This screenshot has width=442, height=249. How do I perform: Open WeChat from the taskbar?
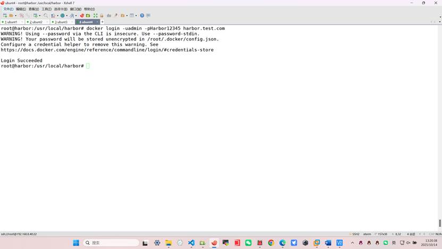pyautogui.click(x=248, y=243)
